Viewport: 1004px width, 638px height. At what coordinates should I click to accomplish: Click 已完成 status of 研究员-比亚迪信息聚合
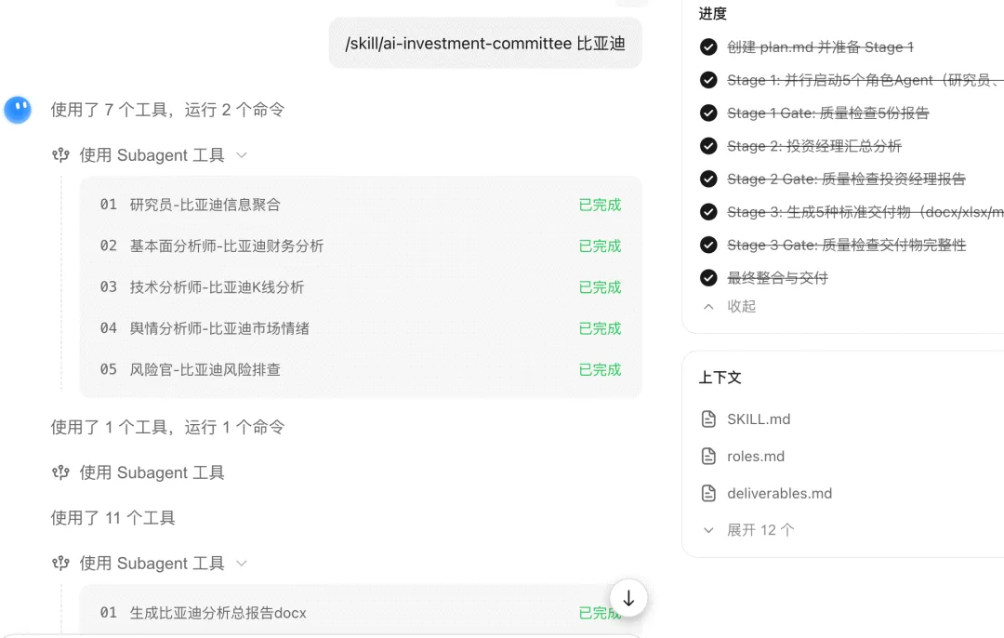[x=600, y=205]
